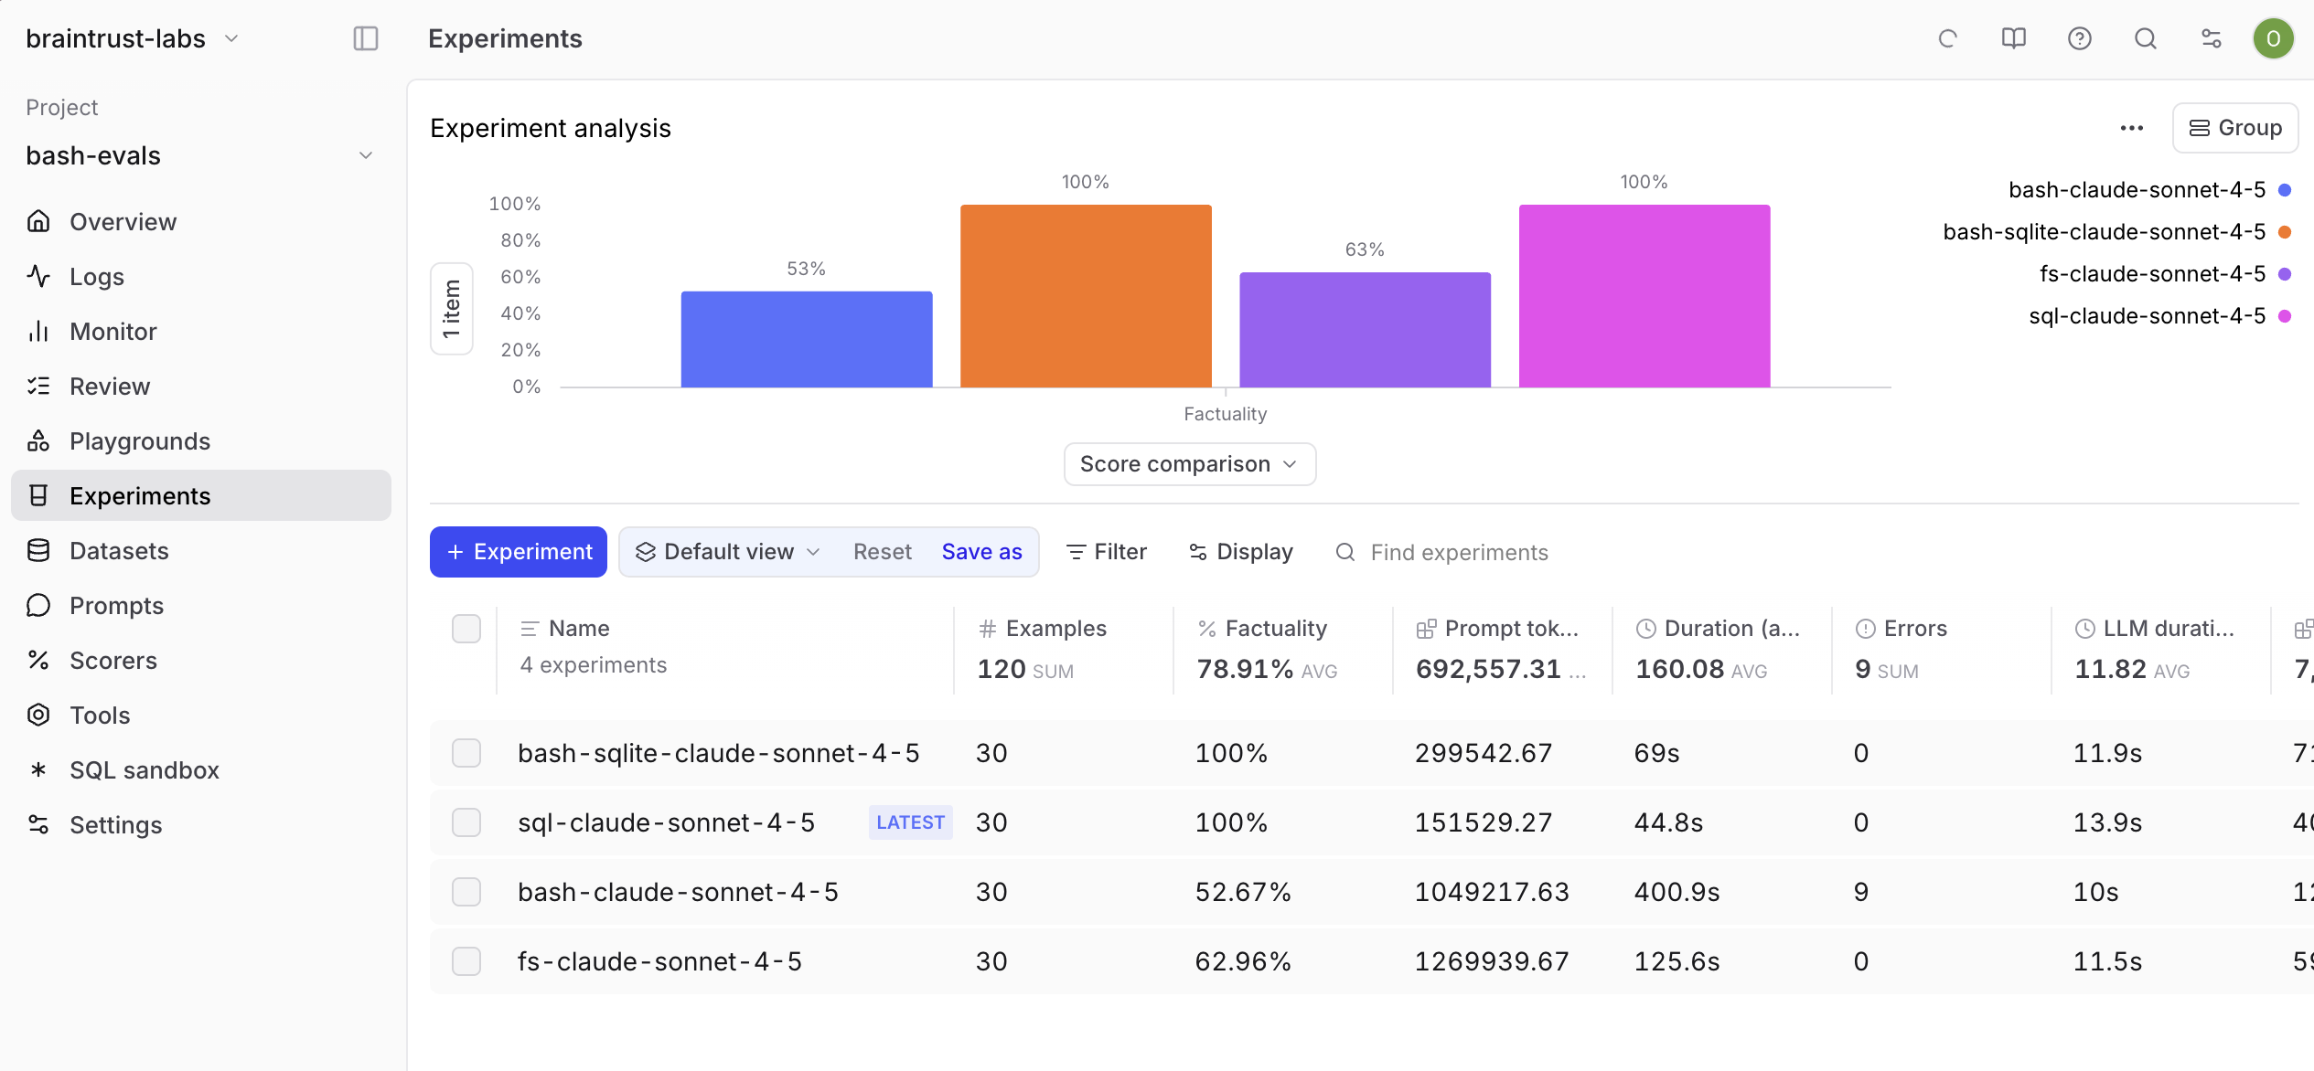This screenshot has width=2314, height=1071.
Task: Click the help question mark icon
Action: point(2079,38)
